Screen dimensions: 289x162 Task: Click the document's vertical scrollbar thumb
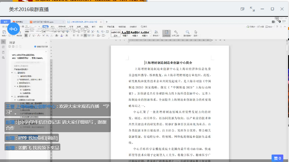287,48
